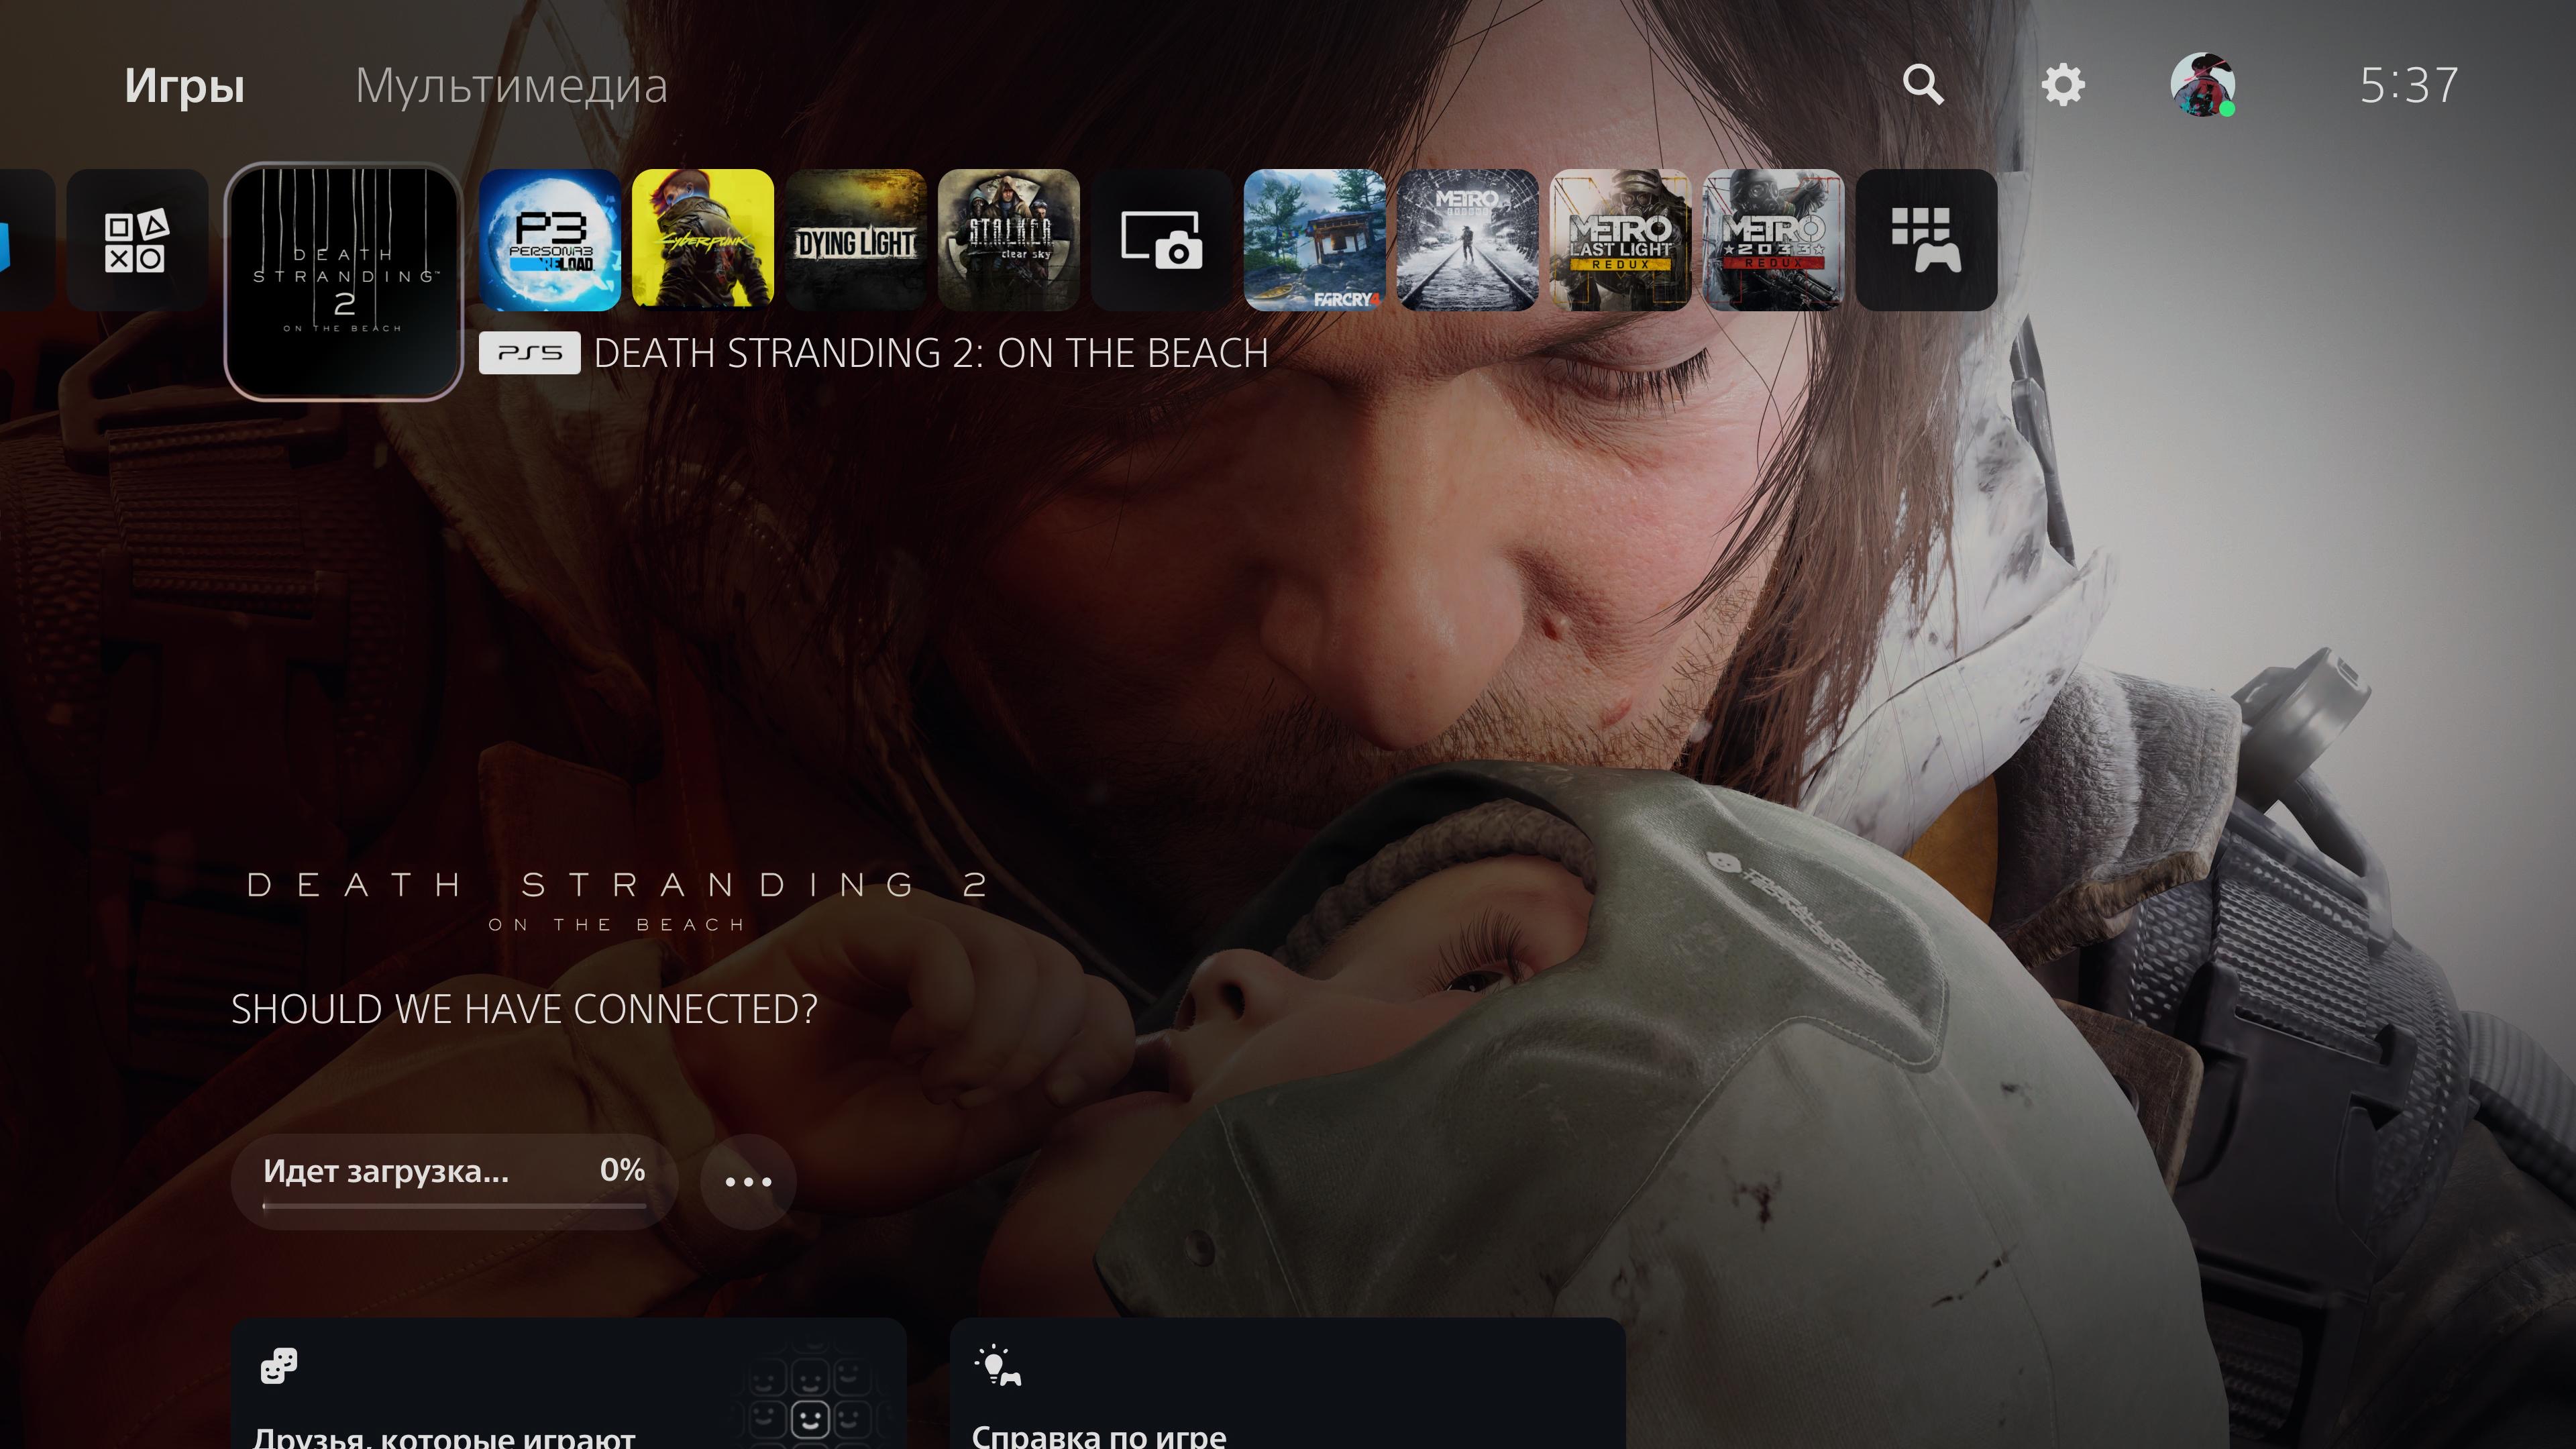2576x1449 pixels.
Task: Open the search magnifier icon
Action: [x=1922, y=85]
